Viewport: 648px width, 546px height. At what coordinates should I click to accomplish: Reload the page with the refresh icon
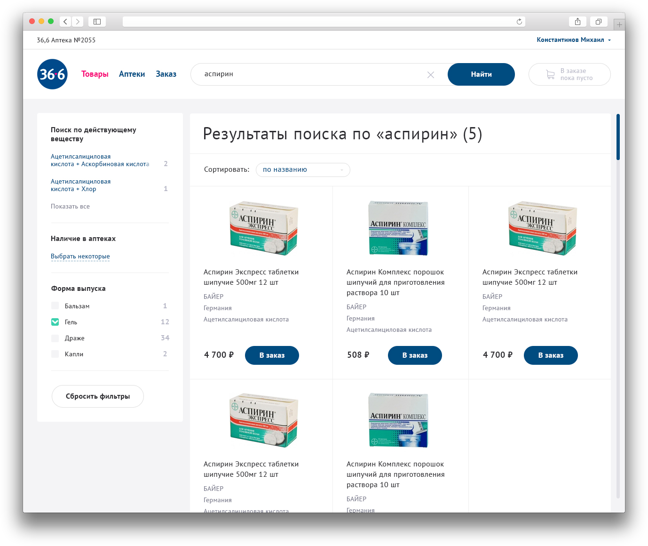click(519, 22)
